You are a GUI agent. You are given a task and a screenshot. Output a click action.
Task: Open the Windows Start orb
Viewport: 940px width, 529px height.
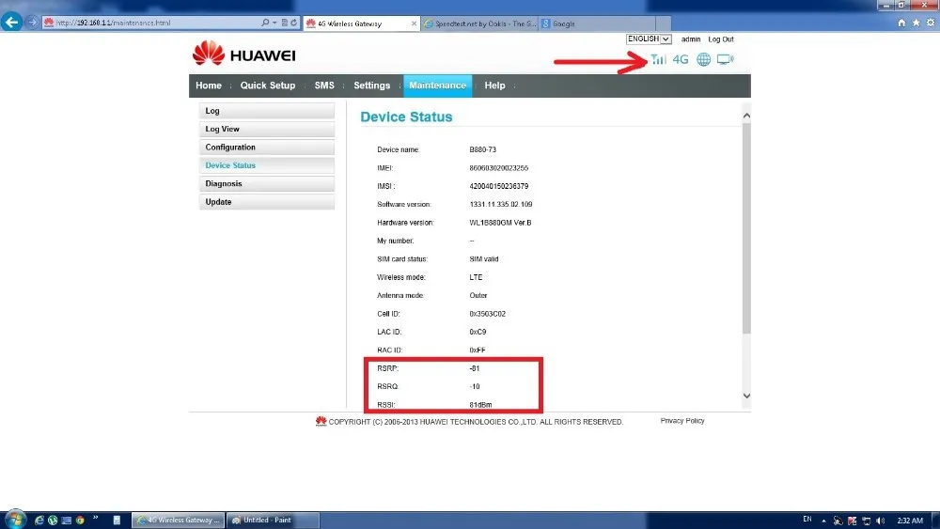[15, 520]
